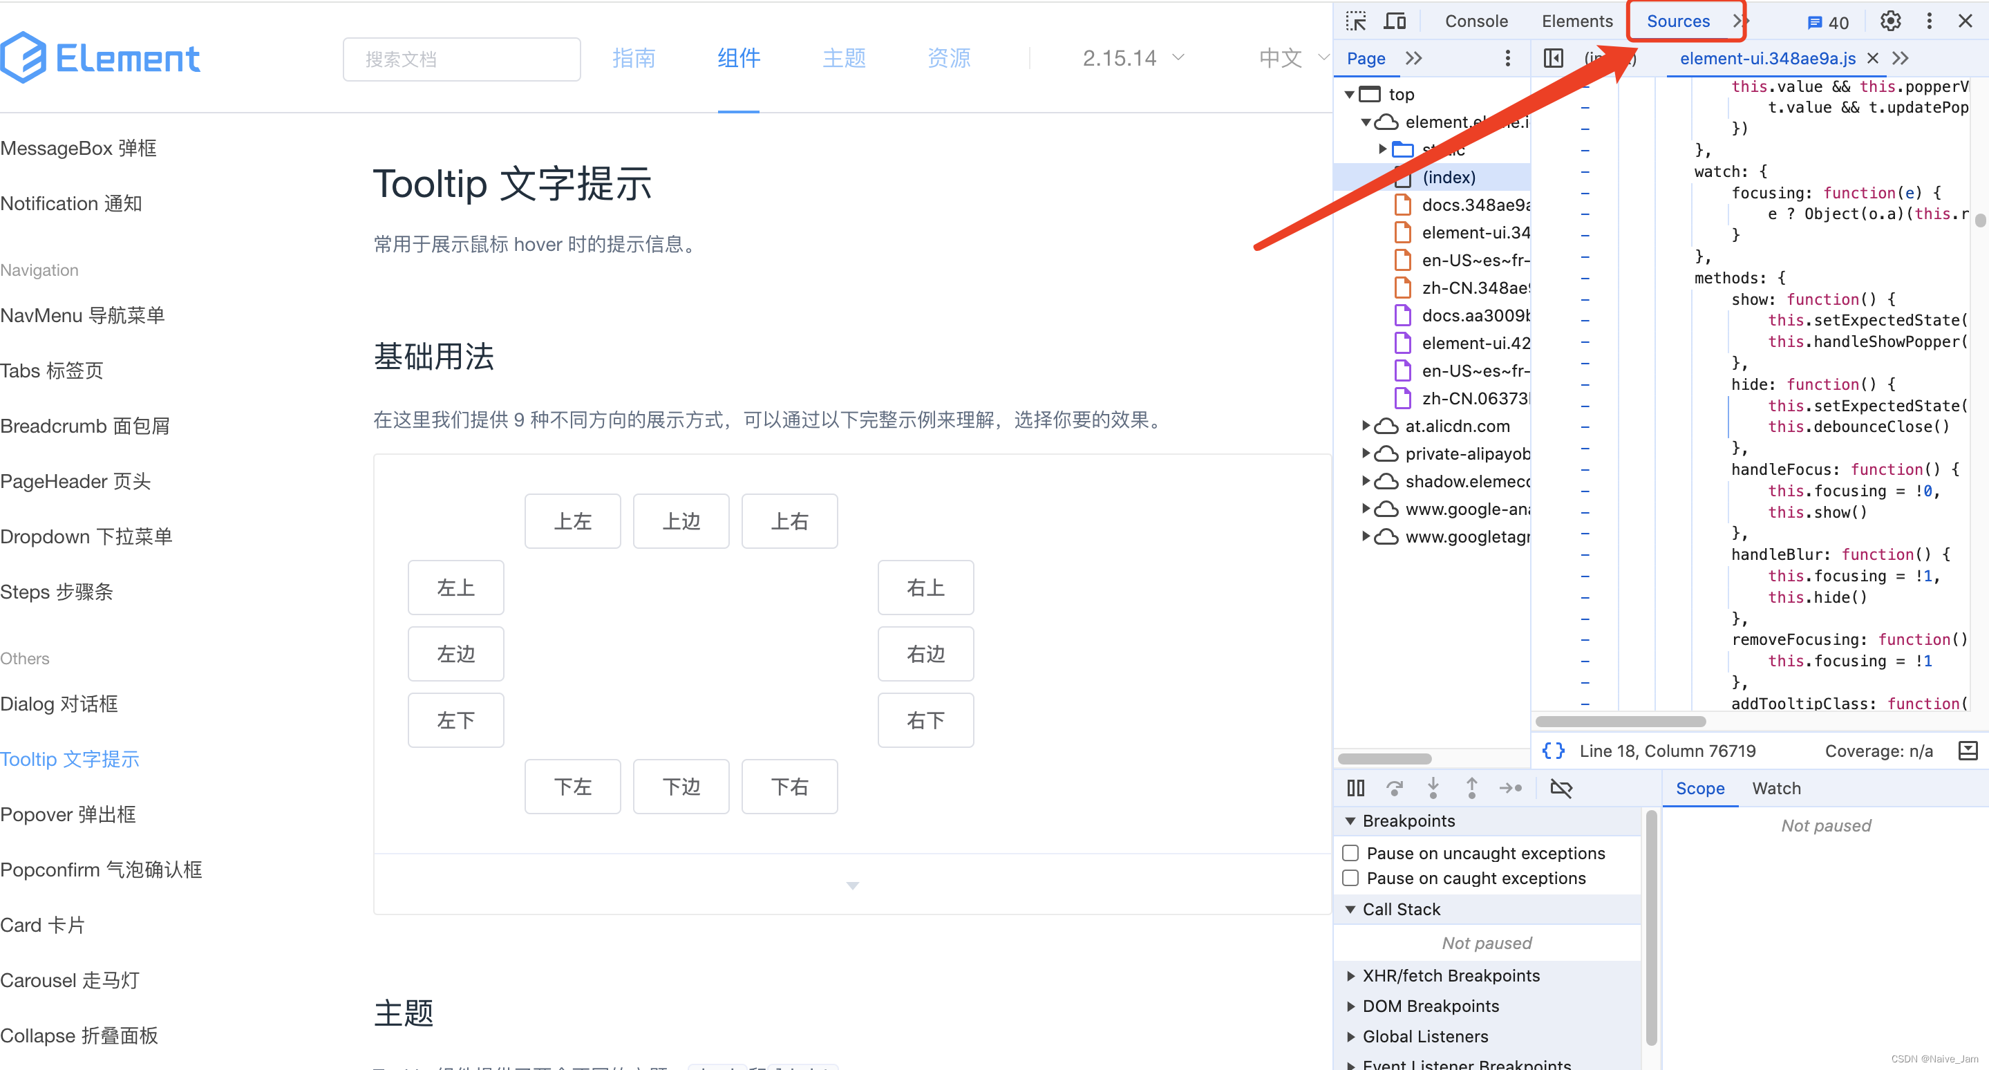Deactivate breakpoints icon
Screen dimensions: 1989x1070
pos(1561,788)
